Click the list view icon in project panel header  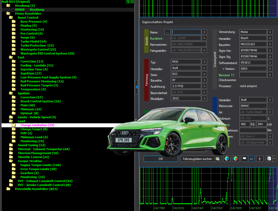point(128,2)
